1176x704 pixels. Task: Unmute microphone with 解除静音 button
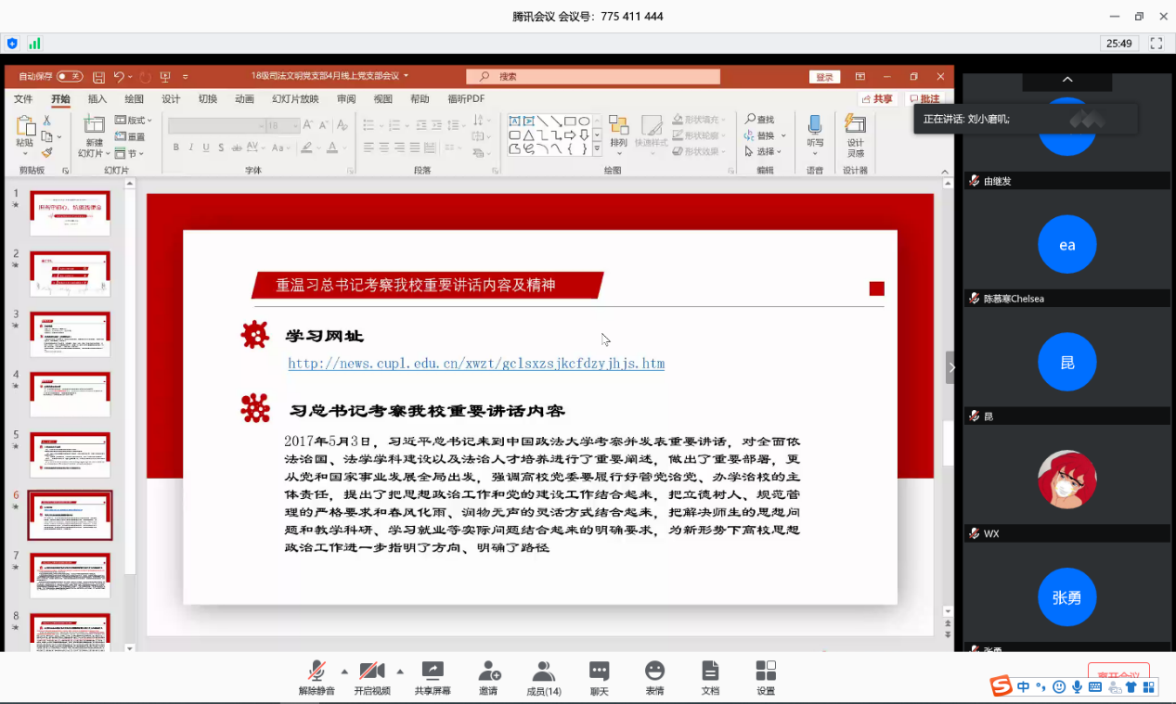[x=317, y=672]
